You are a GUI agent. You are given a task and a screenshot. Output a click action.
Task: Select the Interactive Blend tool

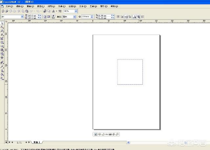(2, 62)
